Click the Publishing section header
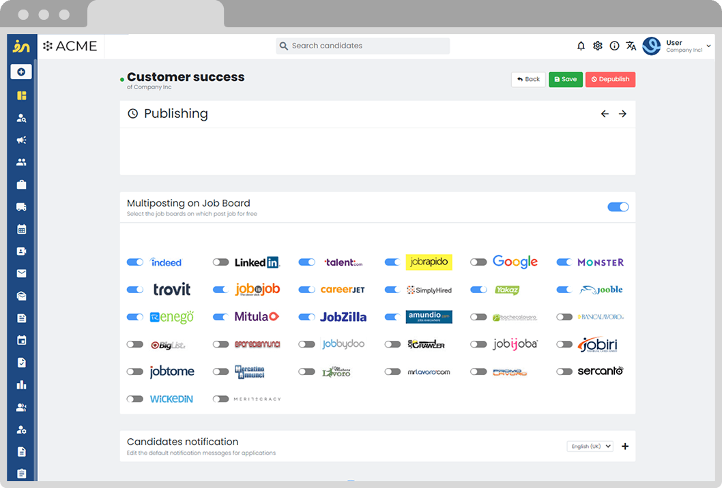722x488 pixels. (x=176, y=114)
